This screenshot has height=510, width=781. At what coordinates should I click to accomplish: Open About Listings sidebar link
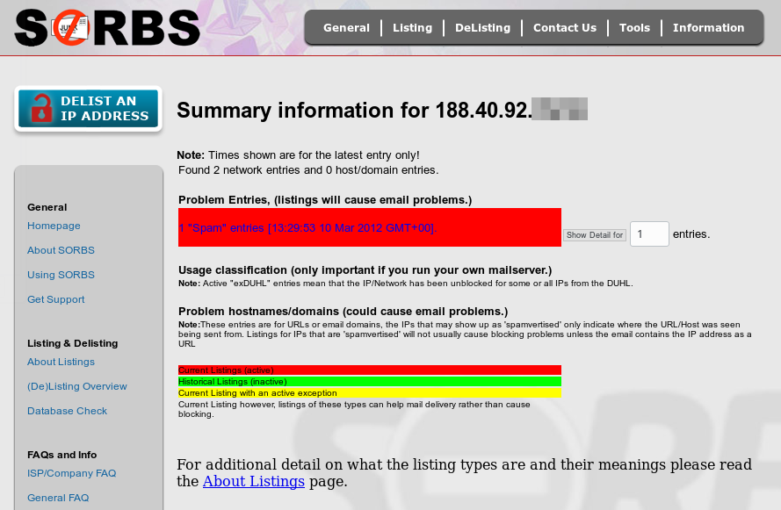coord(61,362)
